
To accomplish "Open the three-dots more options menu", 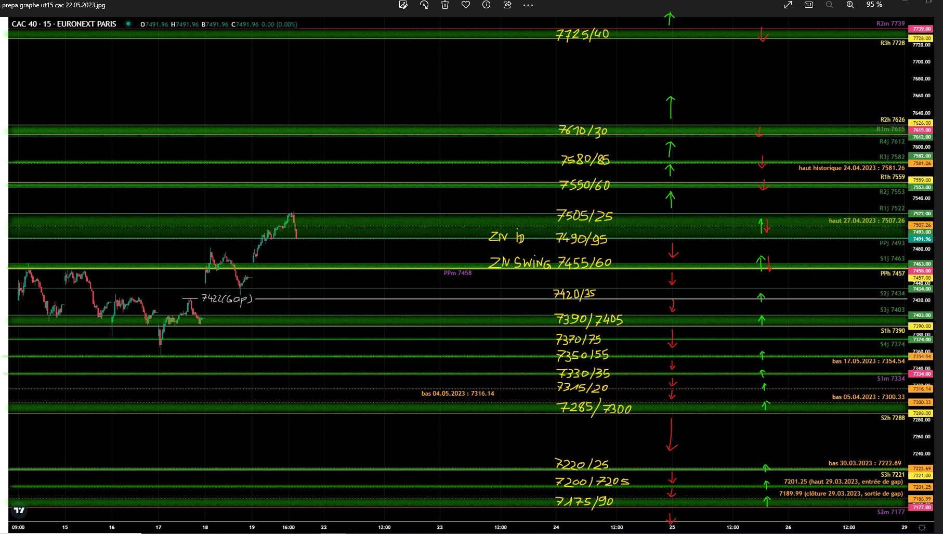I will (x=528, y=5).
